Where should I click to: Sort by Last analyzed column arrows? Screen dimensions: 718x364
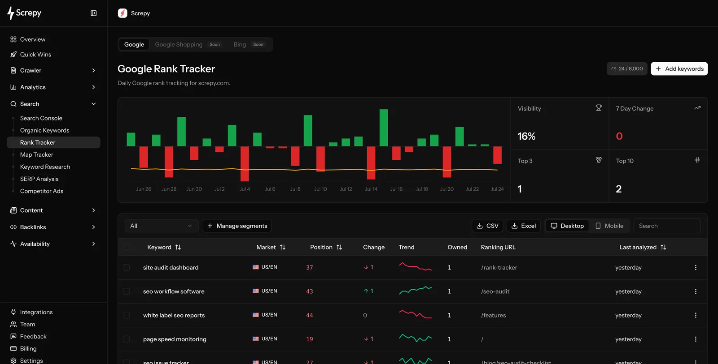click(x=663, y=247)
